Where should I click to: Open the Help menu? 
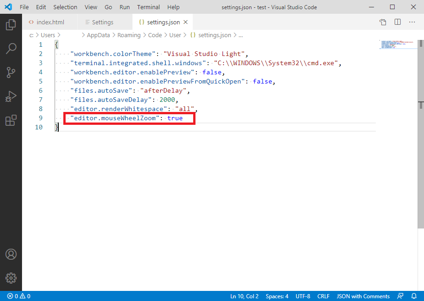coord(173,7)
